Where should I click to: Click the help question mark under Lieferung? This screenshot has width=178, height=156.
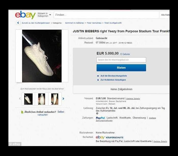(97, 113)
